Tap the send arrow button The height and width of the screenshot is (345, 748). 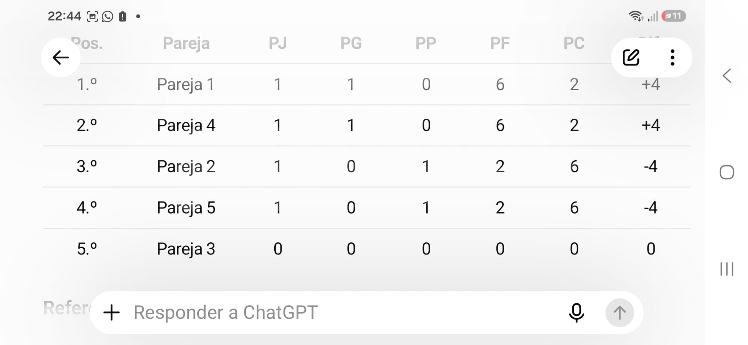[x=619, y=313]
